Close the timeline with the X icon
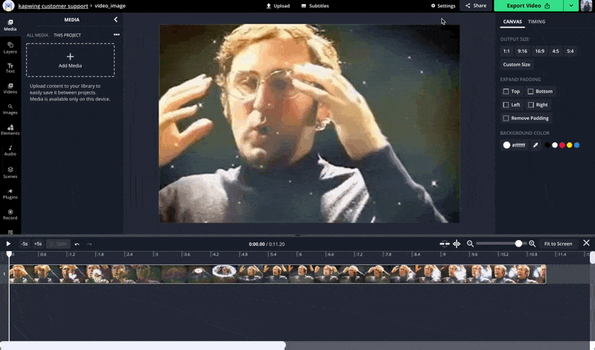The width and height of the screenshot is (595, 350). click(586, 243)
